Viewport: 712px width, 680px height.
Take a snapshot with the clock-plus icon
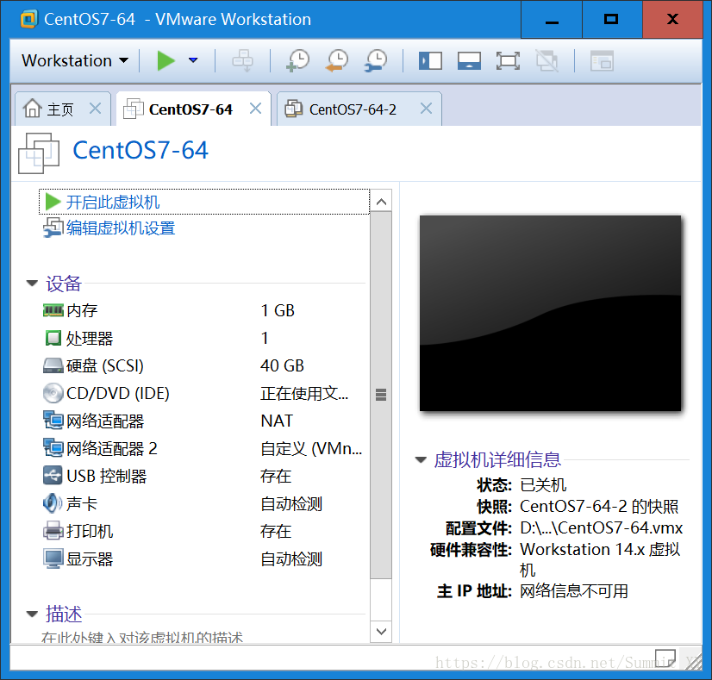[x=298, y=60]
